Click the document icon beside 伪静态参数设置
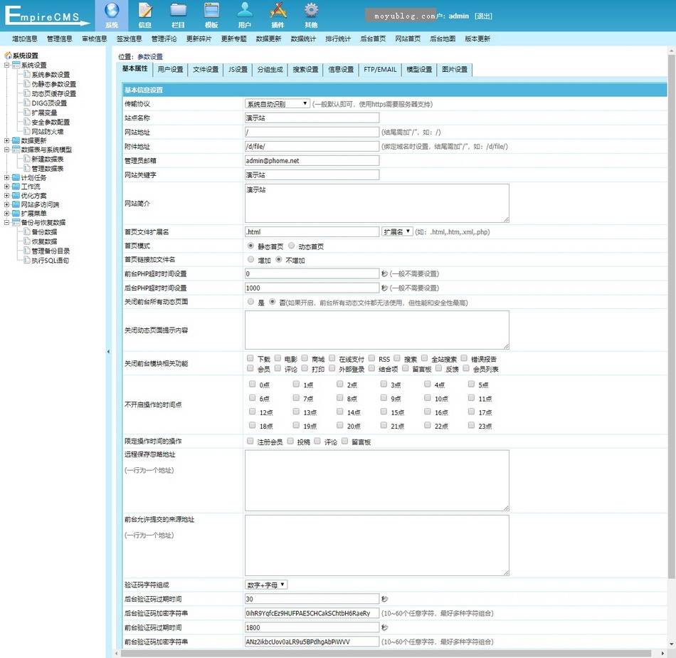Screen dimensions: 676x658 [27, 84]
